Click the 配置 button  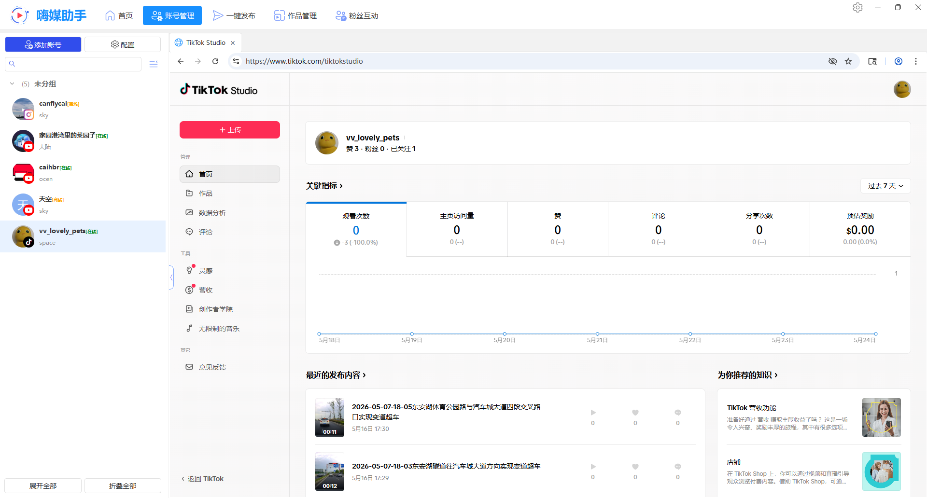click(x=123, y=44)
